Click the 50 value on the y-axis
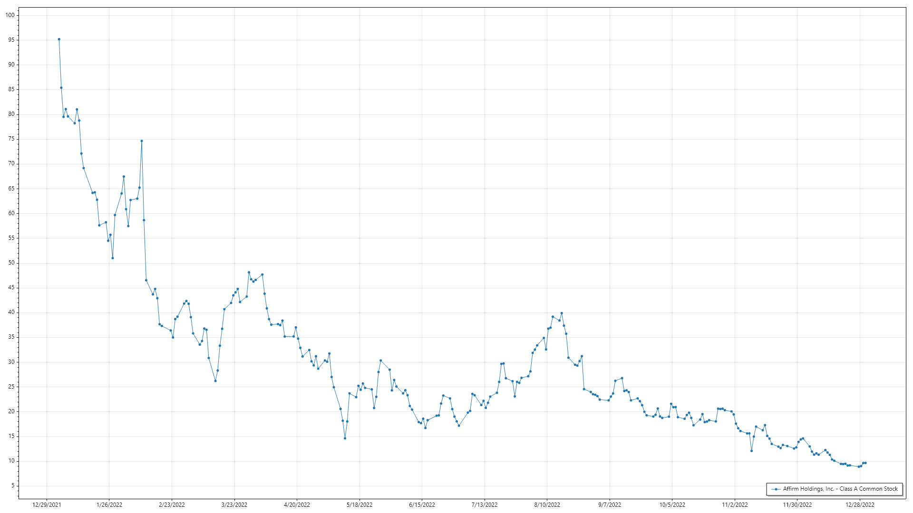913x513 pixels. 11,263
